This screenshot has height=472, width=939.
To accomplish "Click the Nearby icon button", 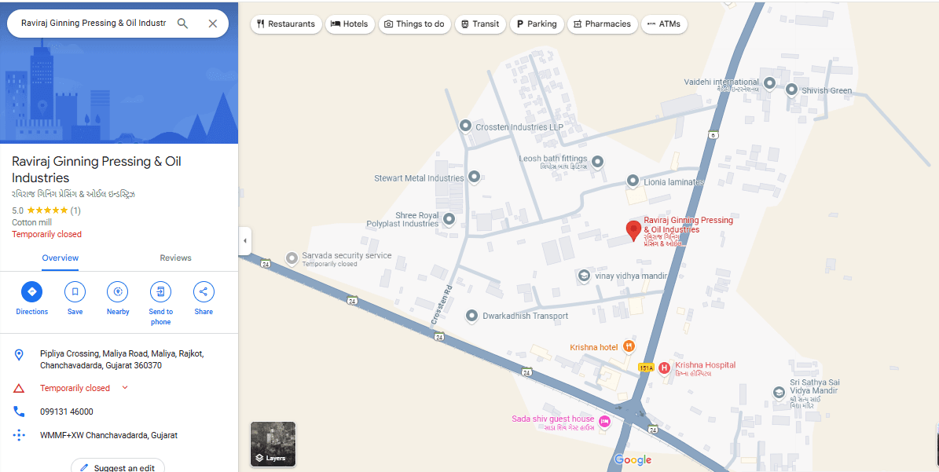I will [117, 292].
